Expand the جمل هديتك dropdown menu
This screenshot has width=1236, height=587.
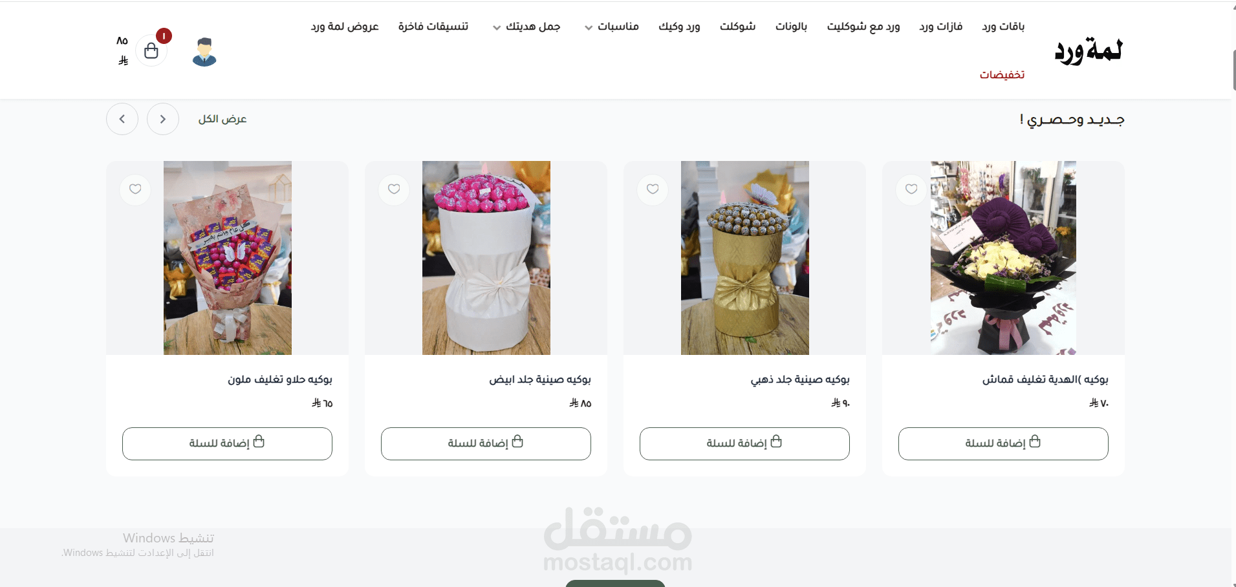click(526, 27)
